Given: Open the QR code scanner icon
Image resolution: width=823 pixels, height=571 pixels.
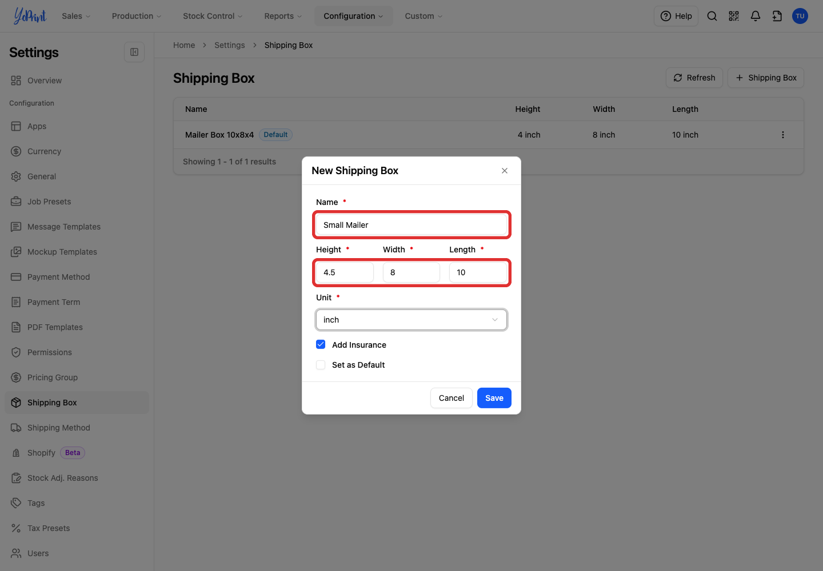Looking at the screenshot, I should tap(734, 16).
